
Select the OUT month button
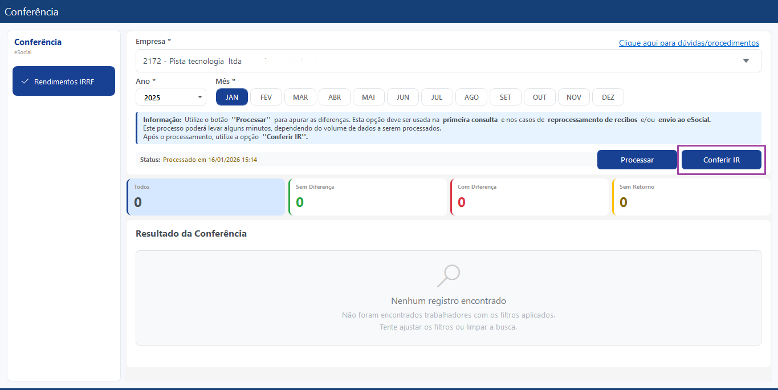[540, 97]
